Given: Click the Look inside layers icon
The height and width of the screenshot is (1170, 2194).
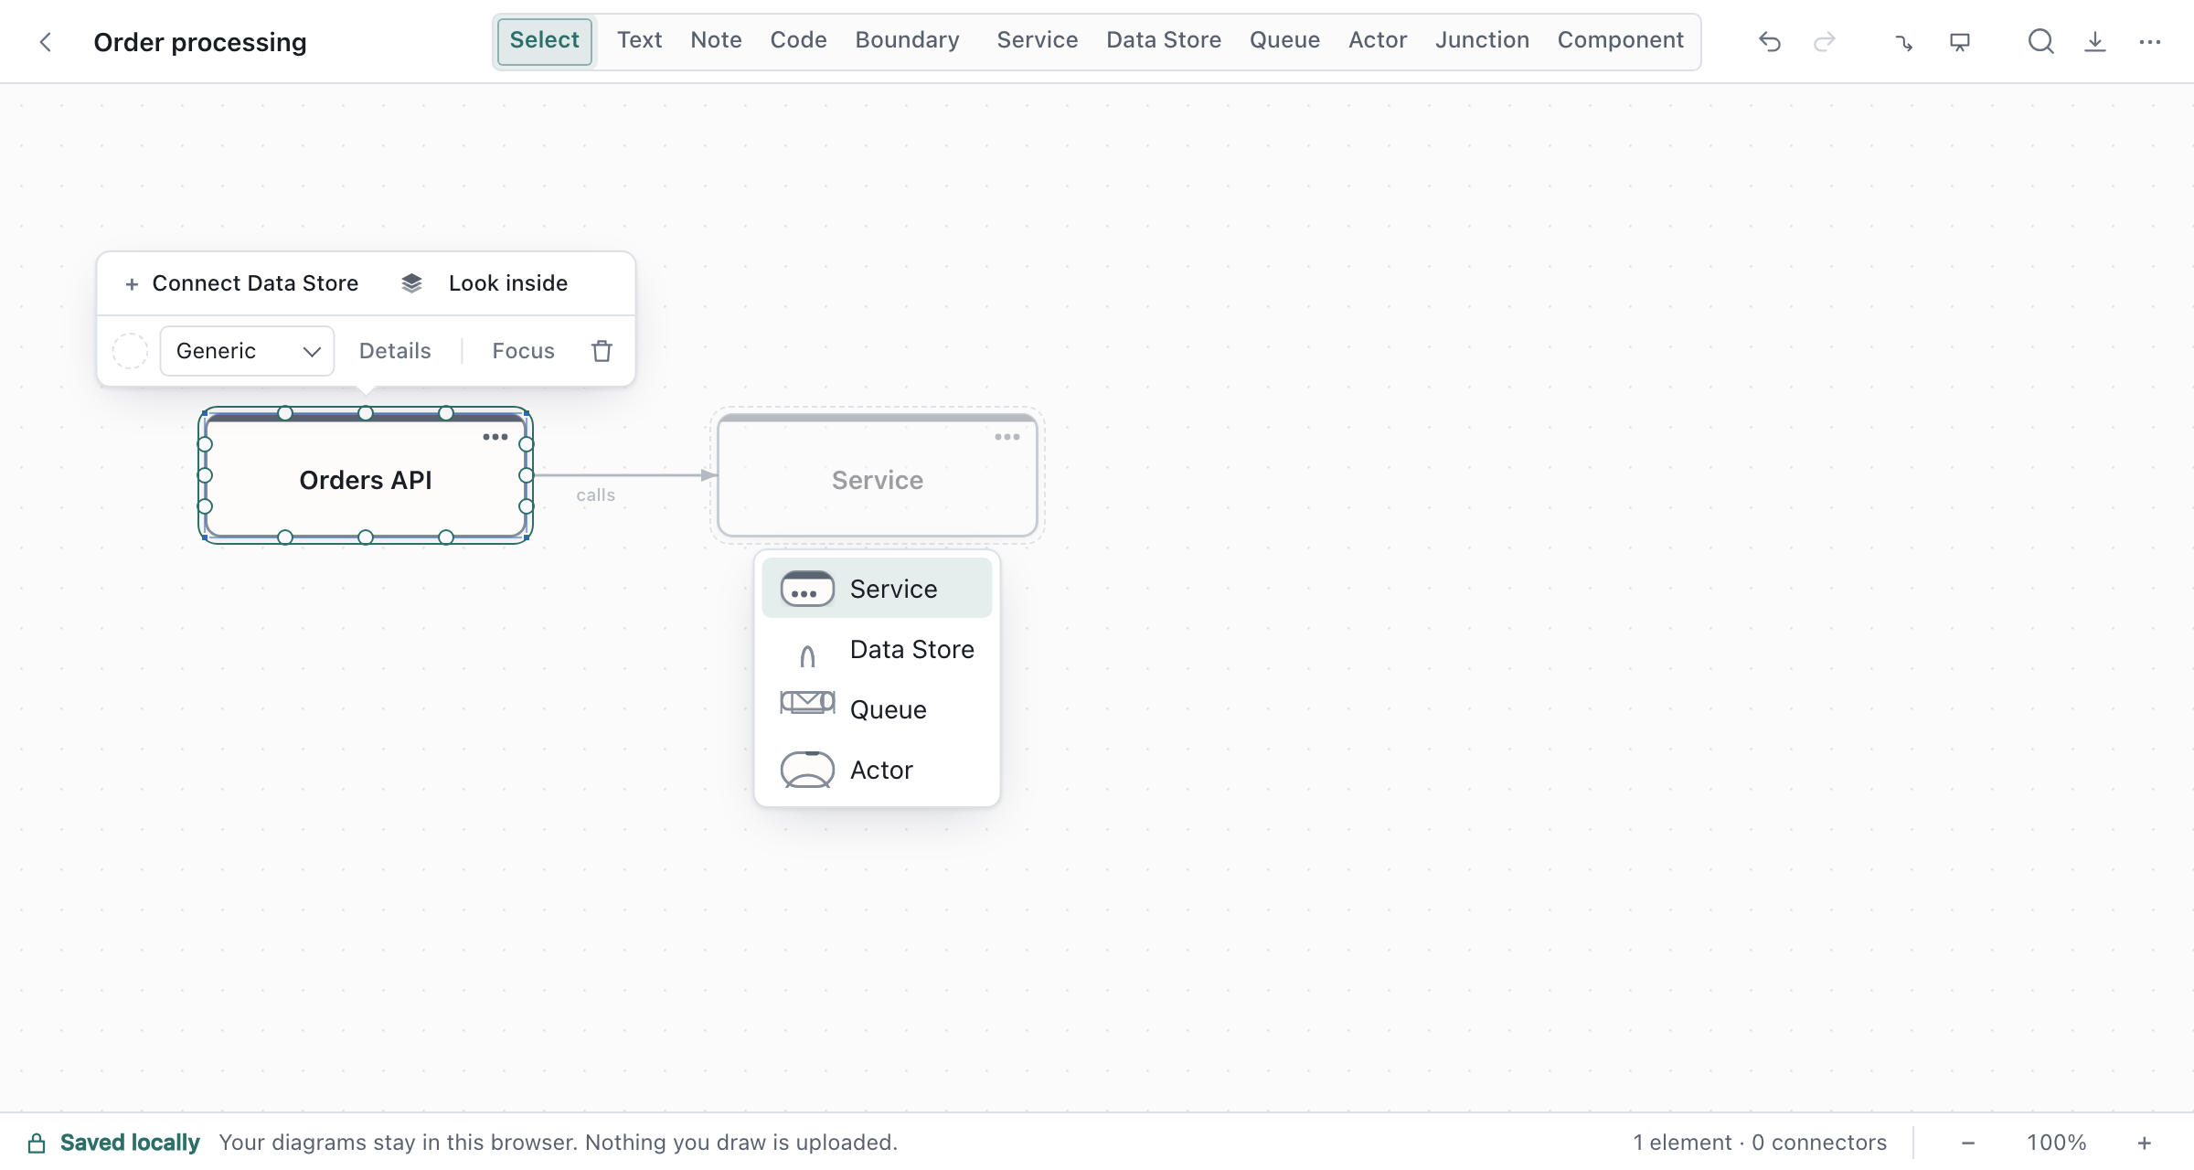Looking at the screenshot, I should coord(412,283).
